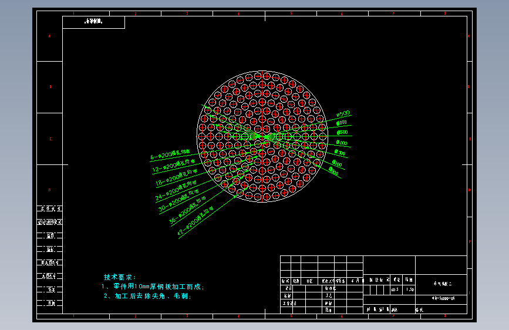Select the '18-Φ200通孔均布' annotation
This screenshot has width=509, height=330.
176,177
